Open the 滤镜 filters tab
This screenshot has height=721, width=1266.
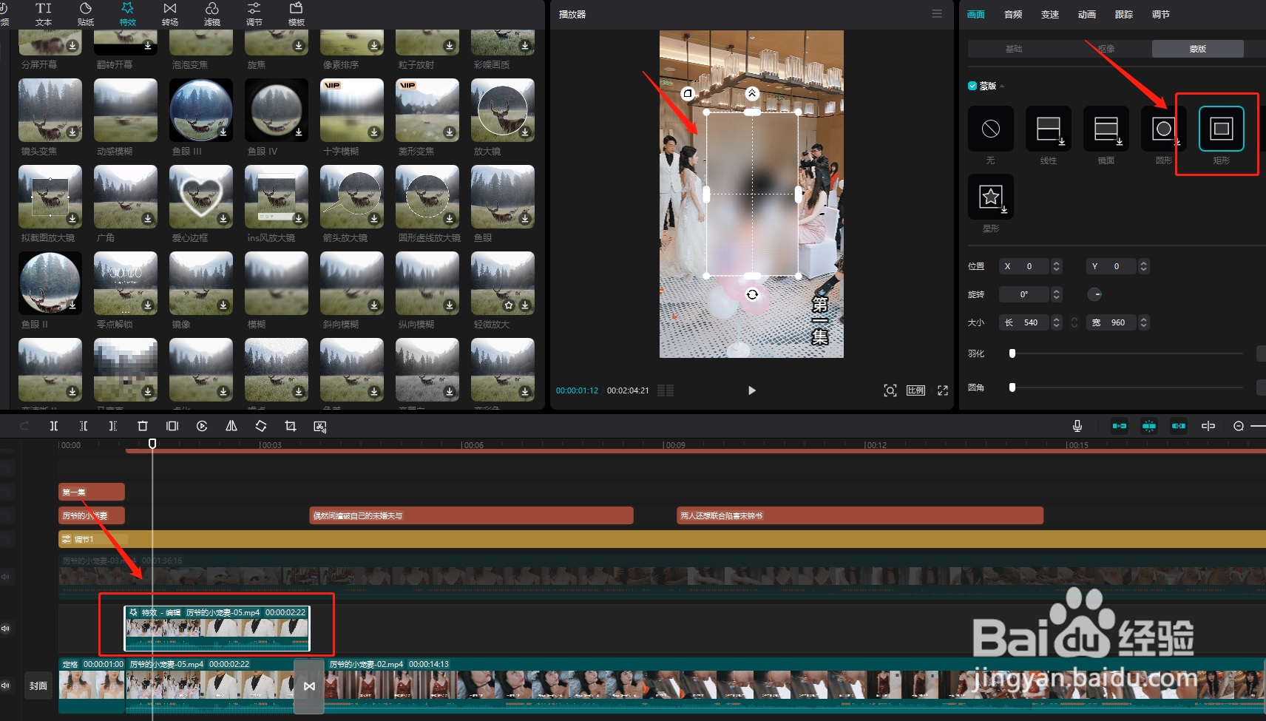[212, 13]
